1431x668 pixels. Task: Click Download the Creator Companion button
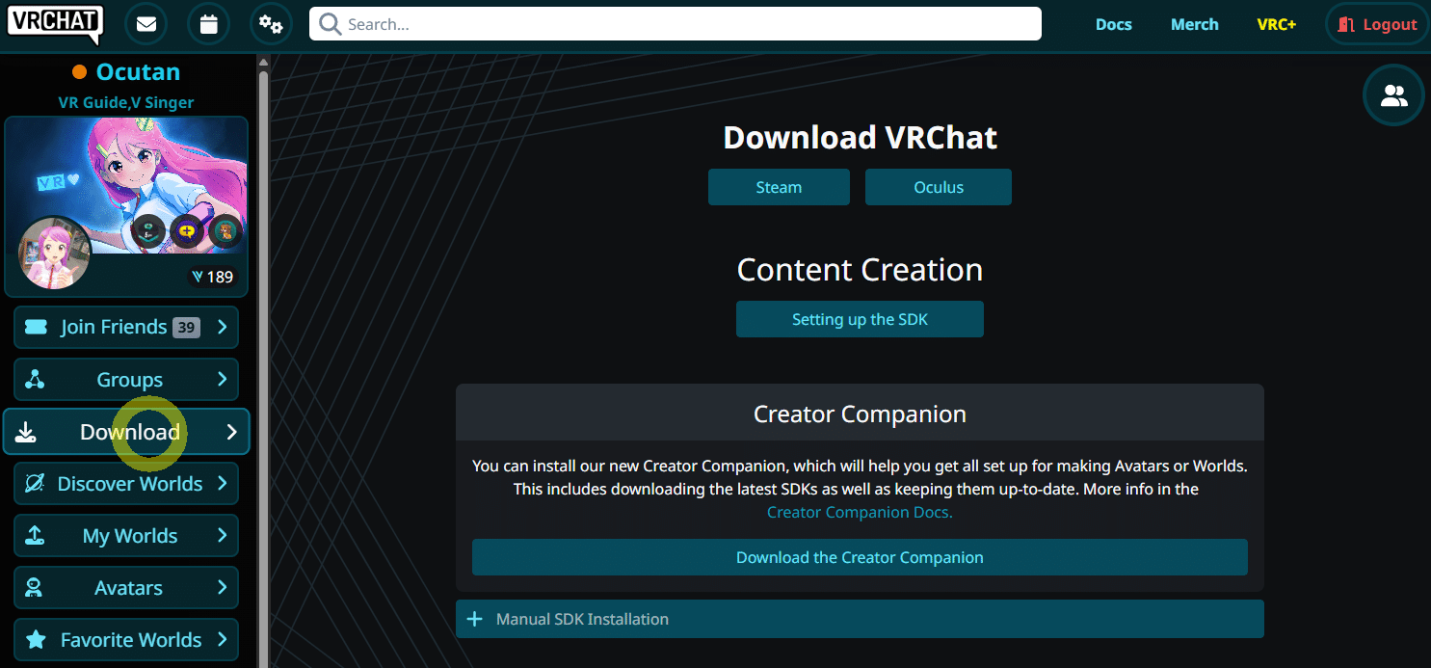(860, 557)
